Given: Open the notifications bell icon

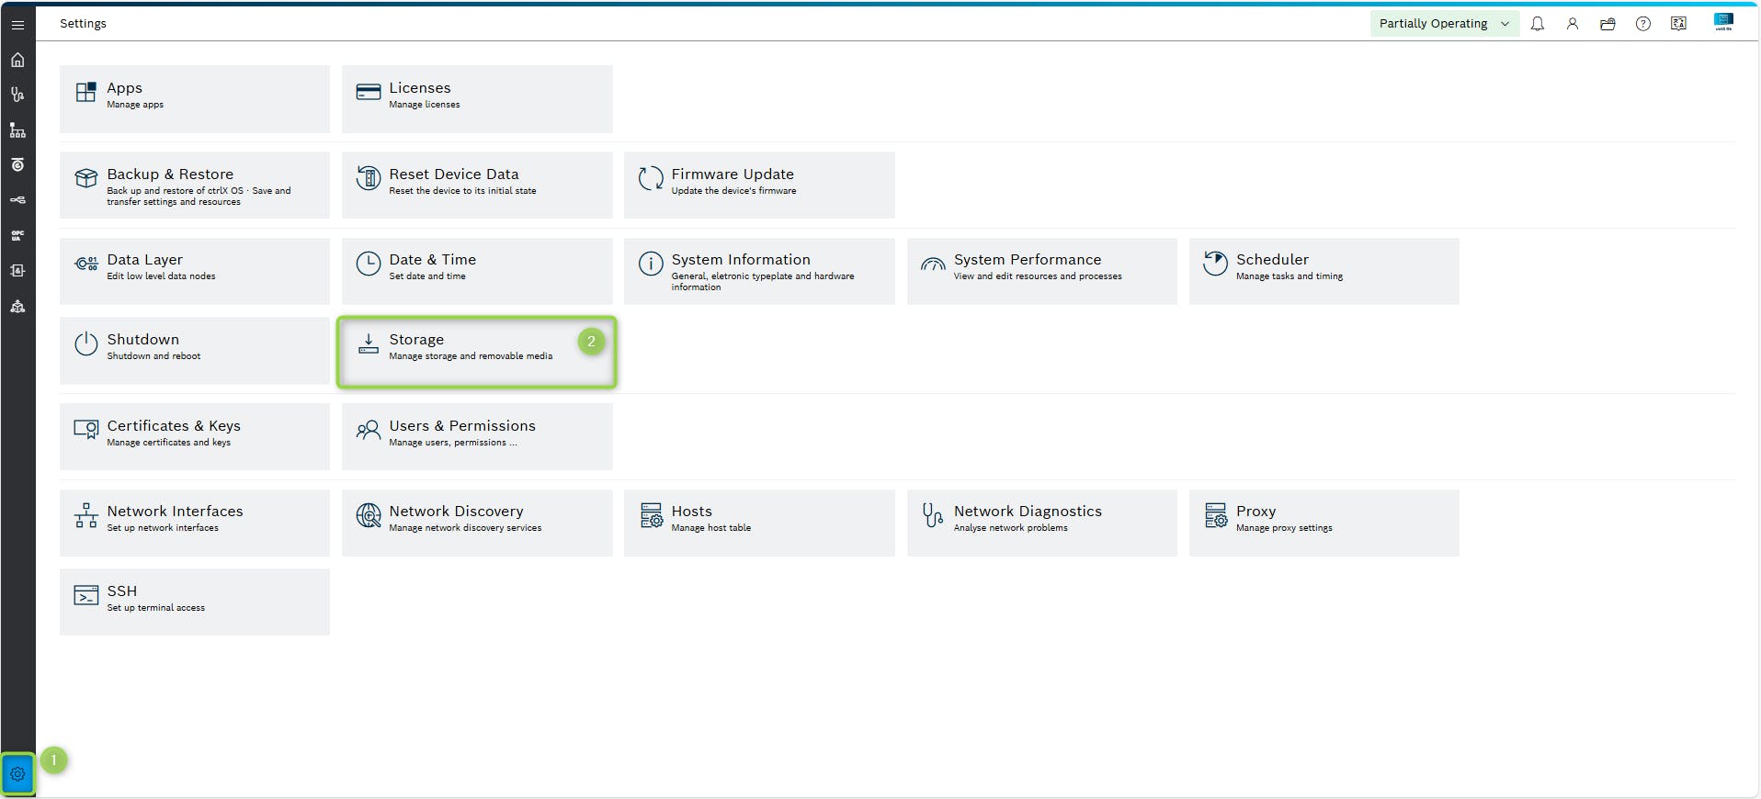Looking at the screenshot, I should [1537, 24].
